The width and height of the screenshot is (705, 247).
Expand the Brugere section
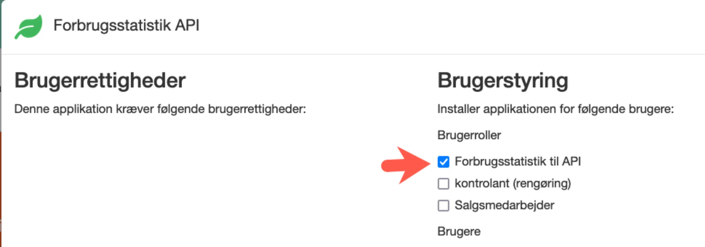point(459,231)
